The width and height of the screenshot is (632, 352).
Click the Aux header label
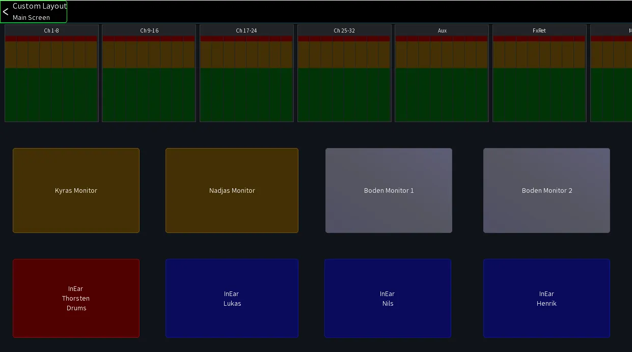442,31
